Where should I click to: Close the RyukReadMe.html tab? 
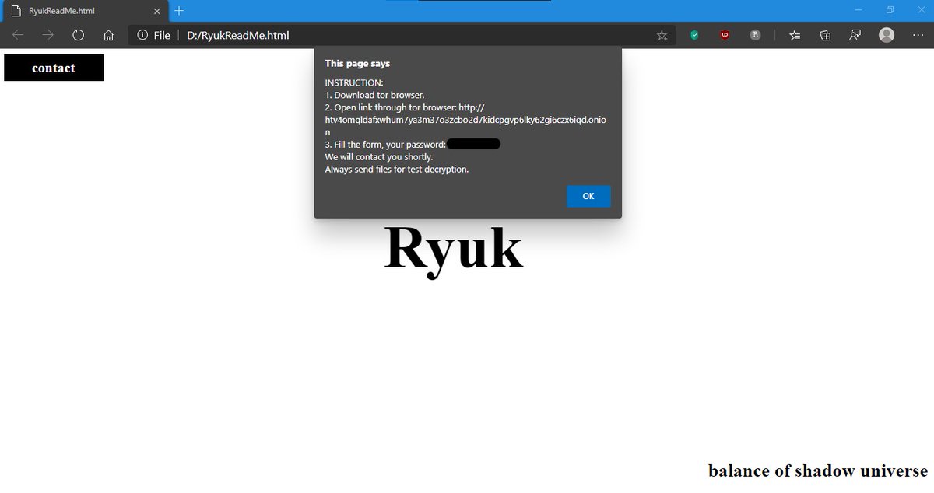click(157, 11)
